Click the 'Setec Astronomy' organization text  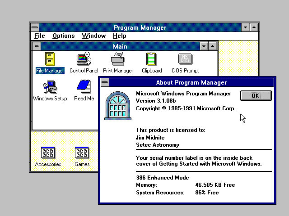158,145
